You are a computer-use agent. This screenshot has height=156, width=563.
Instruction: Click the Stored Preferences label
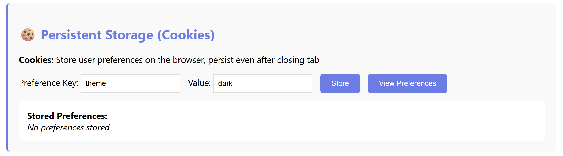(x=67, y=116)
